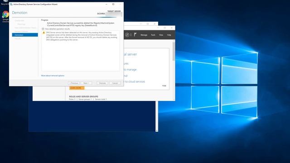Maximize the Server Manager window
Image resolution: width=290 pixels, height=163 pixels.
(x=165, y=28)
